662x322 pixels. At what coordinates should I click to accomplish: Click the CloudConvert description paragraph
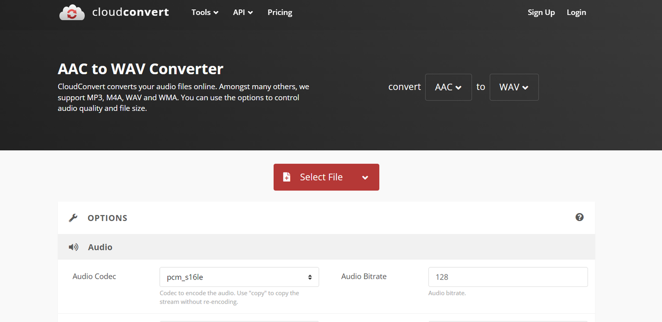(184, 98)
